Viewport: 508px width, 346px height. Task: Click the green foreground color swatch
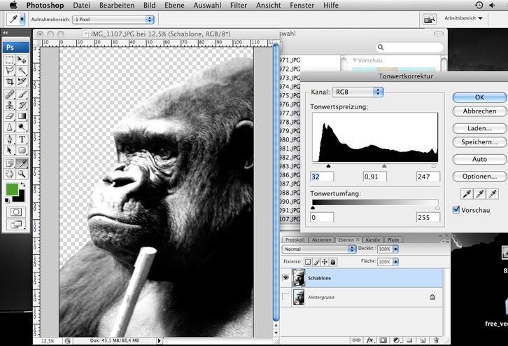click(12, 190)
